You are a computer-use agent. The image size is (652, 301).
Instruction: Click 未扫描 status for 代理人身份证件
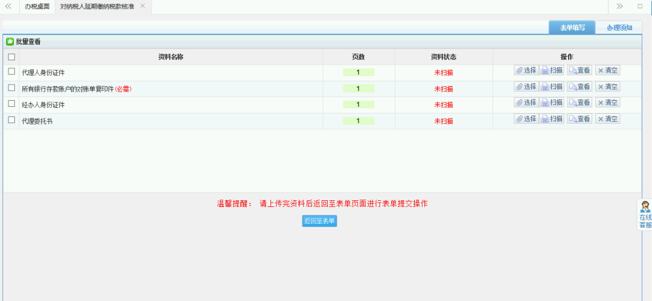(444, 73)
